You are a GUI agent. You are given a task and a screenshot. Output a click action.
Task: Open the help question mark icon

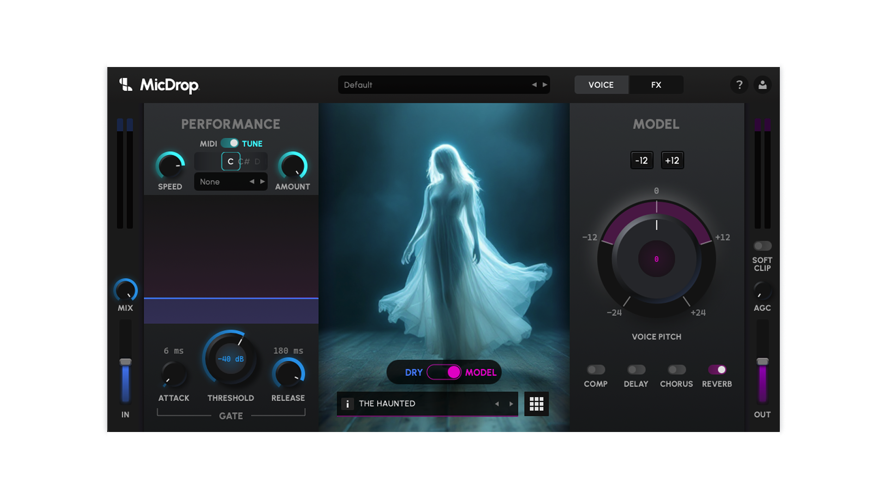[739, 85]
